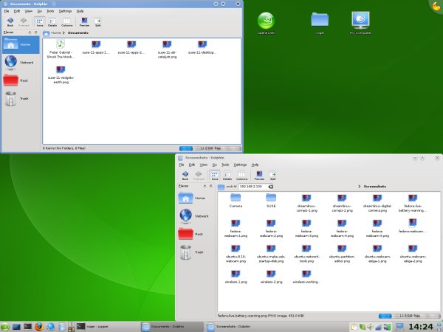Open Settings menu in Documents window
Screen dimensions: 443x332
click(x=65, y=12)
